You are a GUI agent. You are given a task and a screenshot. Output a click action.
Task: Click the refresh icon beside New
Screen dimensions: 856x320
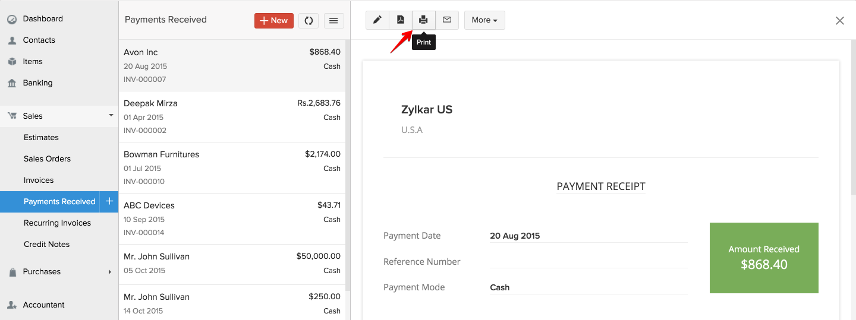[x=309, y=21]
